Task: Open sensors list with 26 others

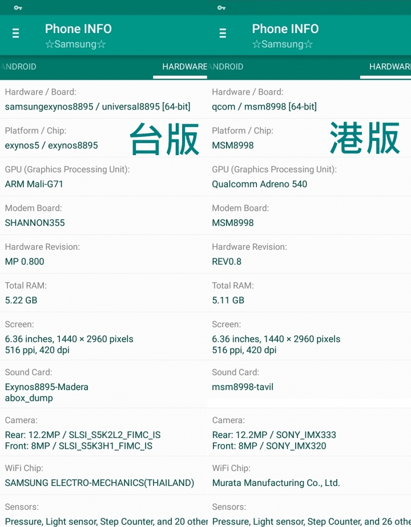Action: [x=312, y=522]
